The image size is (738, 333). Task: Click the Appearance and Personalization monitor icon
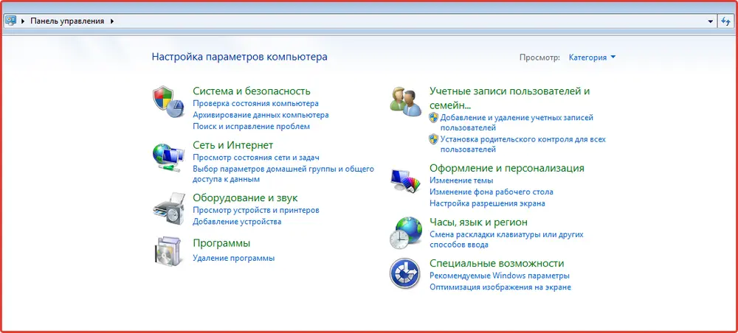(x=406, y=180)
